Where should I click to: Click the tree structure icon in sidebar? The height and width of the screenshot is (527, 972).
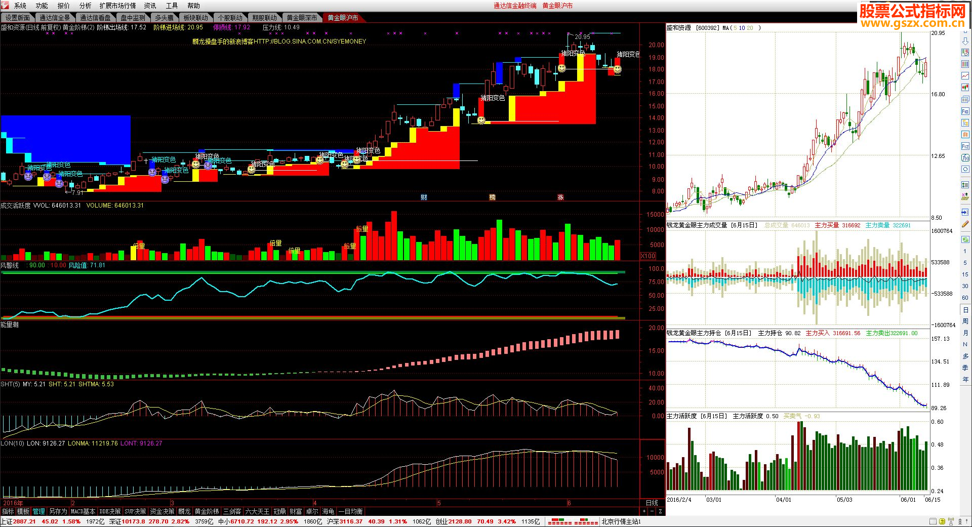[965, 123]
